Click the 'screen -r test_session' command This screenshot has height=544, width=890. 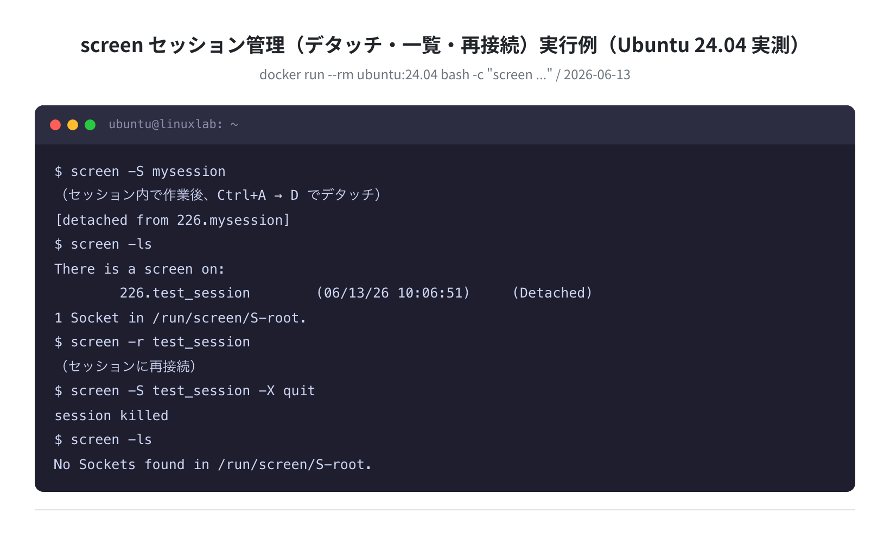click(x=152, y=342)
